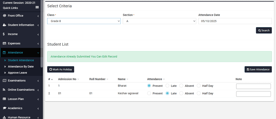The width and height of the screenshot is (276, 119).
Task: Select Late for Keshav agrawal
Action: coord(167,93)
